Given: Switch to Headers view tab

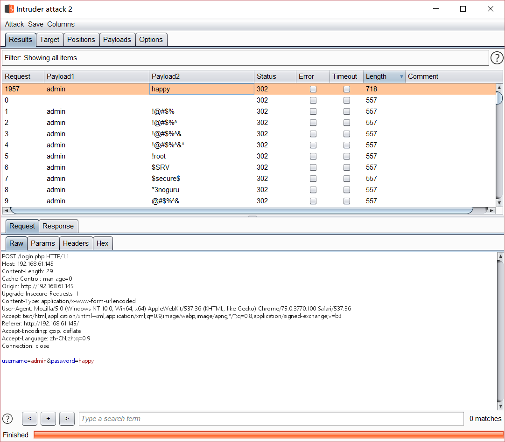Looking at the screenshot, I should [76, 243].
